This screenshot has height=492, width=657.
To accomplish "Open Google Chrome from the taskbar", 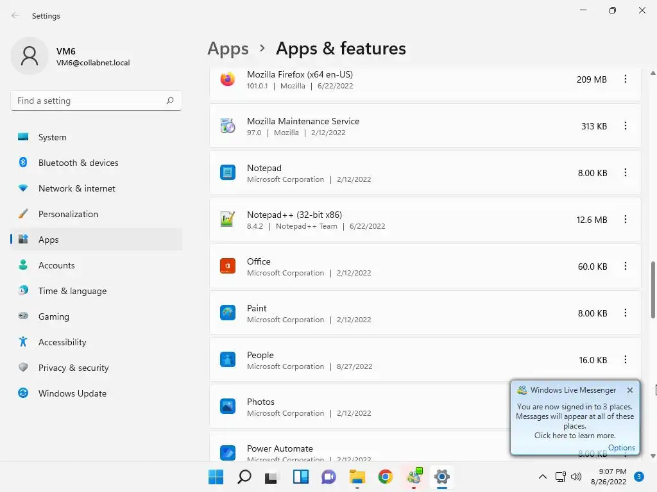I will point(385,477).
